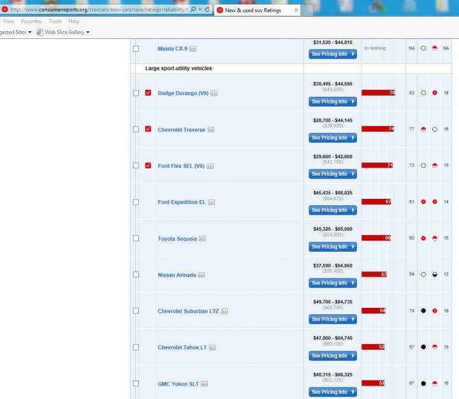Check the compare checkbox for Mazda CX-9

pos(136,48)
